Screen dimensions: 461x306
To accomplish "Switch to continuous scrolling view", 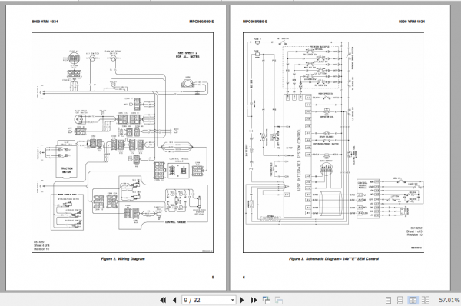I will 400,300.
